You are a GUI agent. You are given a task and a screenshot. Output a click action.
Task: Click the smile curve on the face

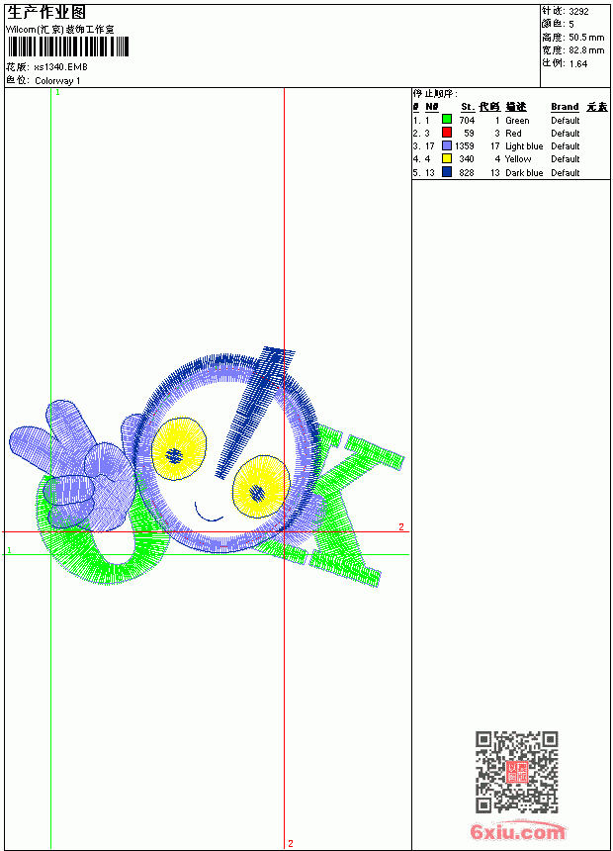tap(209, 513)
